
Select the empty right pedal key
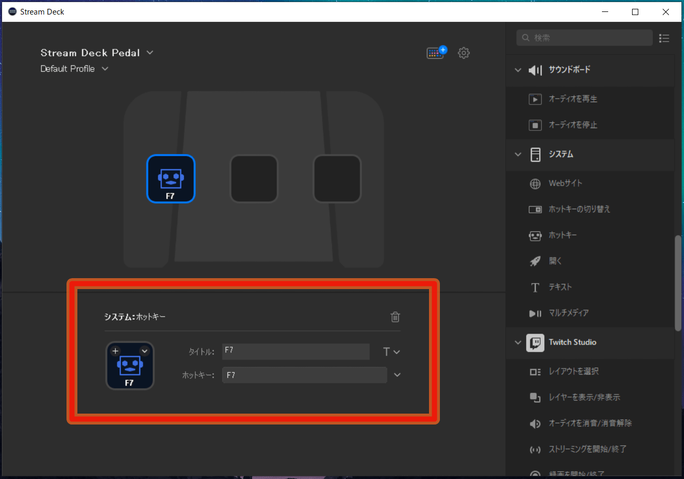click(337, 179)
